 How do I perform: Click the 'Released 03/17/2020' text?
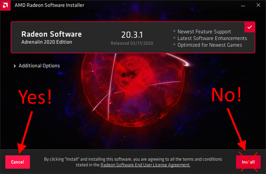click(132, 43)
